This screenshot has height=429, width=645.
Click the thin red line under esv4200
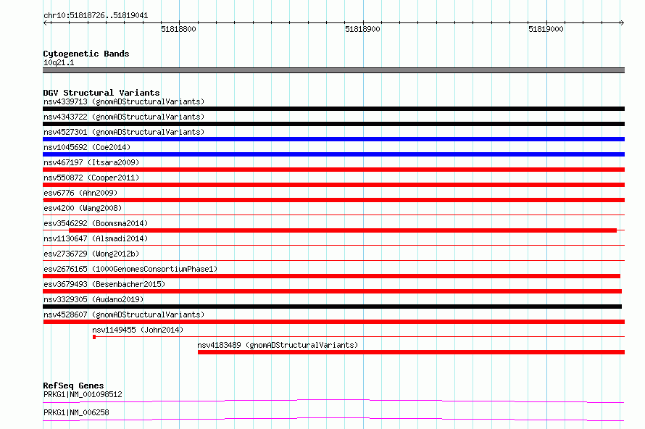(333, 214)
